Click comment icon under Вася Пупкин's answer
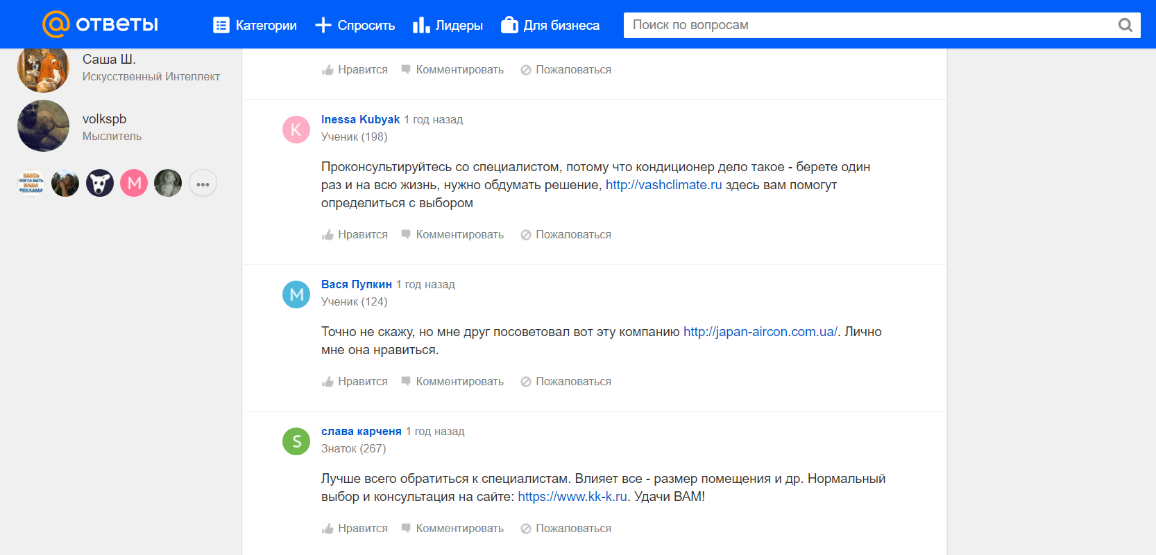The image size is (1156, 555). pos(406,381)
